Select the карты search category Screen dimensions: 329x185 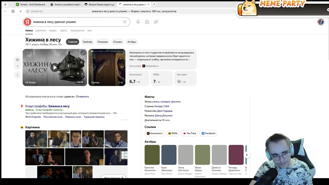pos(63,31)
